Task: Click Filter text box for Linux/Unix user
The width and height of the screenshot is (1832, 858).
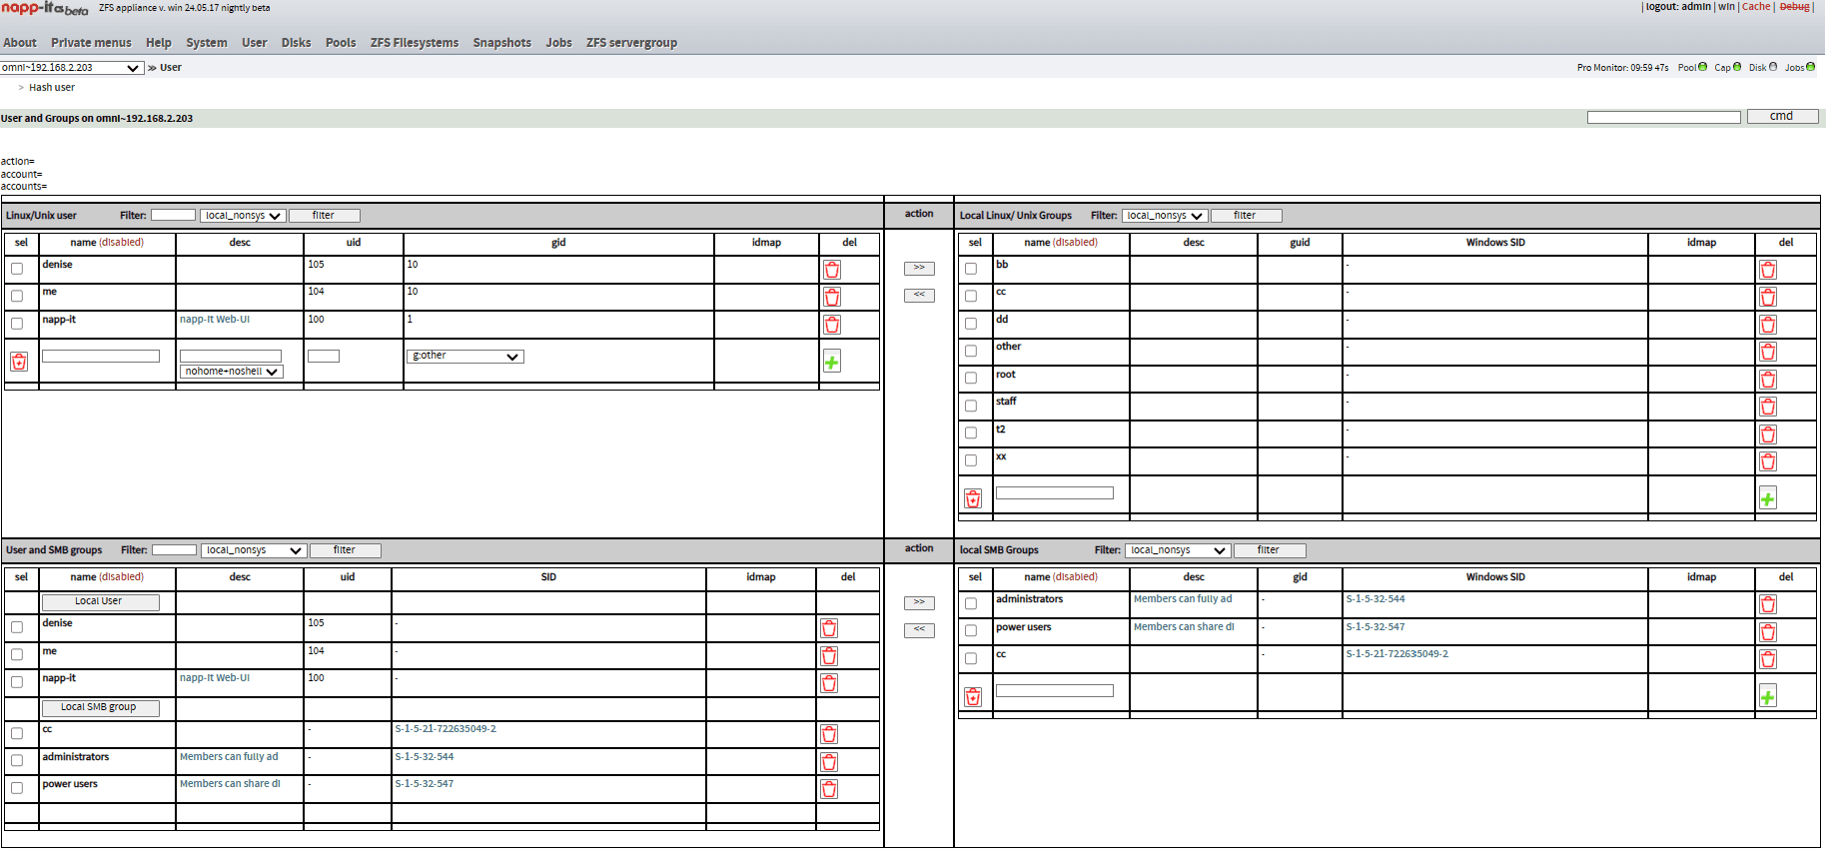Action: [x=173, y=216]
